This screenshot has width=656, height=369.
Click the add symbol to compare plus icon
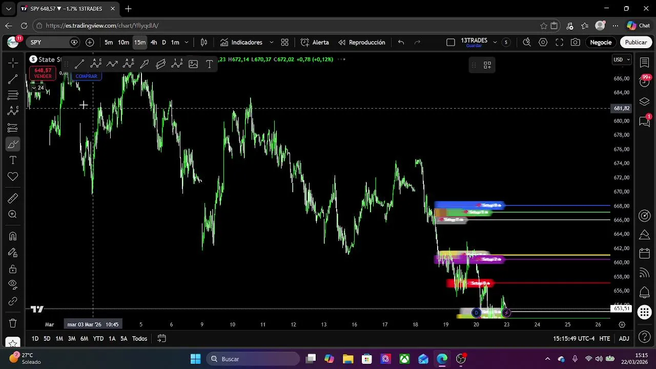point(90,43)
